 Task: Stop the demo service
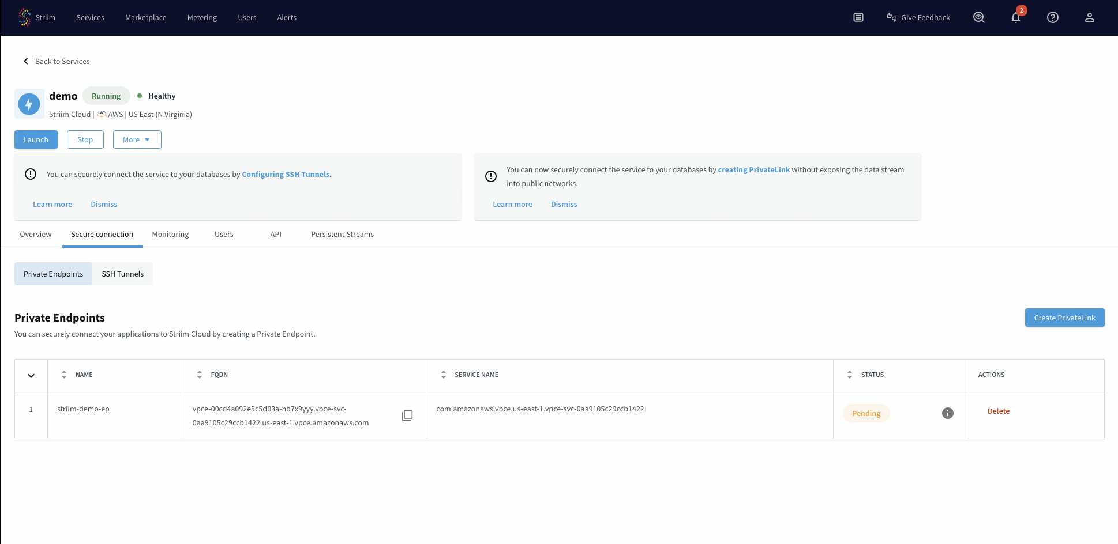coord(85,139)
